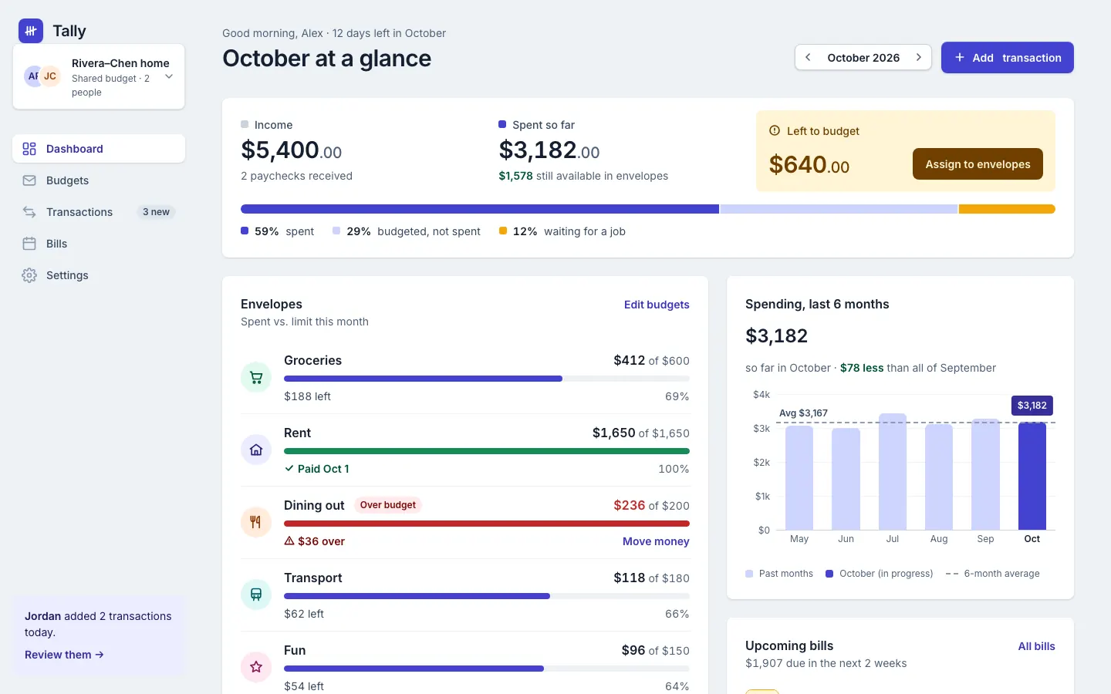This screenshot has height=694, width=1111.
Task: Click the JC avatar in household card
Action: point(50,76)
